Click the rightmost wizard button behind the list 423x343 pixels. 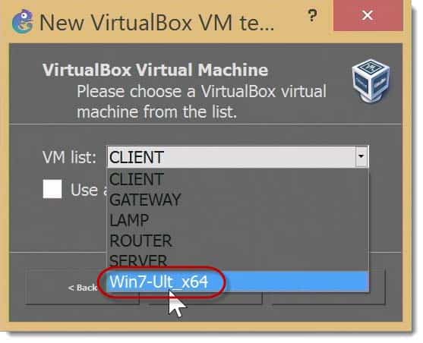pos(377,287)
